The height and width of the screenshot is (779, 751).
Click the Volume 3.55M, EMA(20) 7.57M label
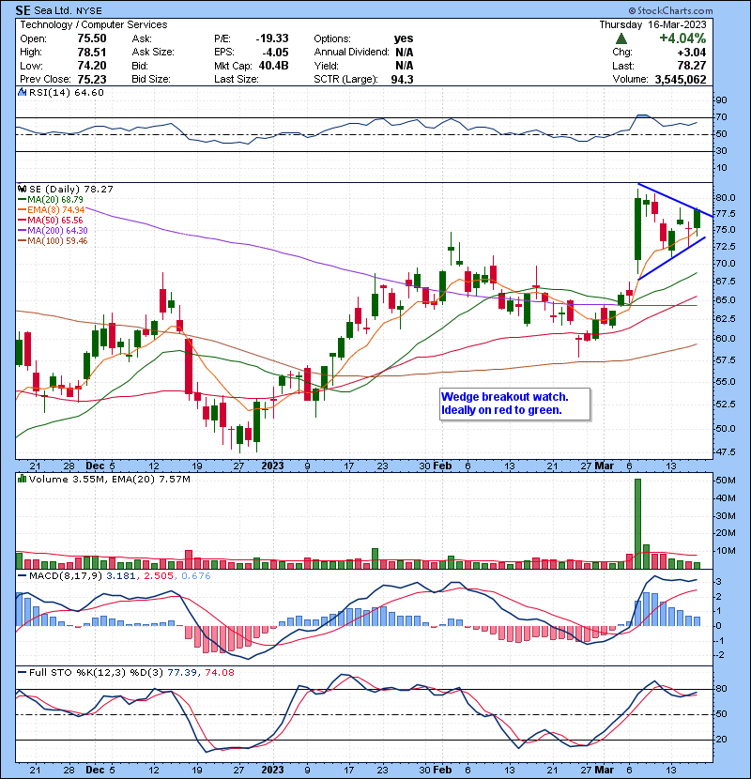[109, 479]
